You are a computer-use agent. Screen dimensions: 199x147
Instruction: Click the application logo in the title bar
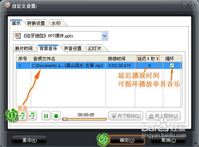tap(7, 5)
